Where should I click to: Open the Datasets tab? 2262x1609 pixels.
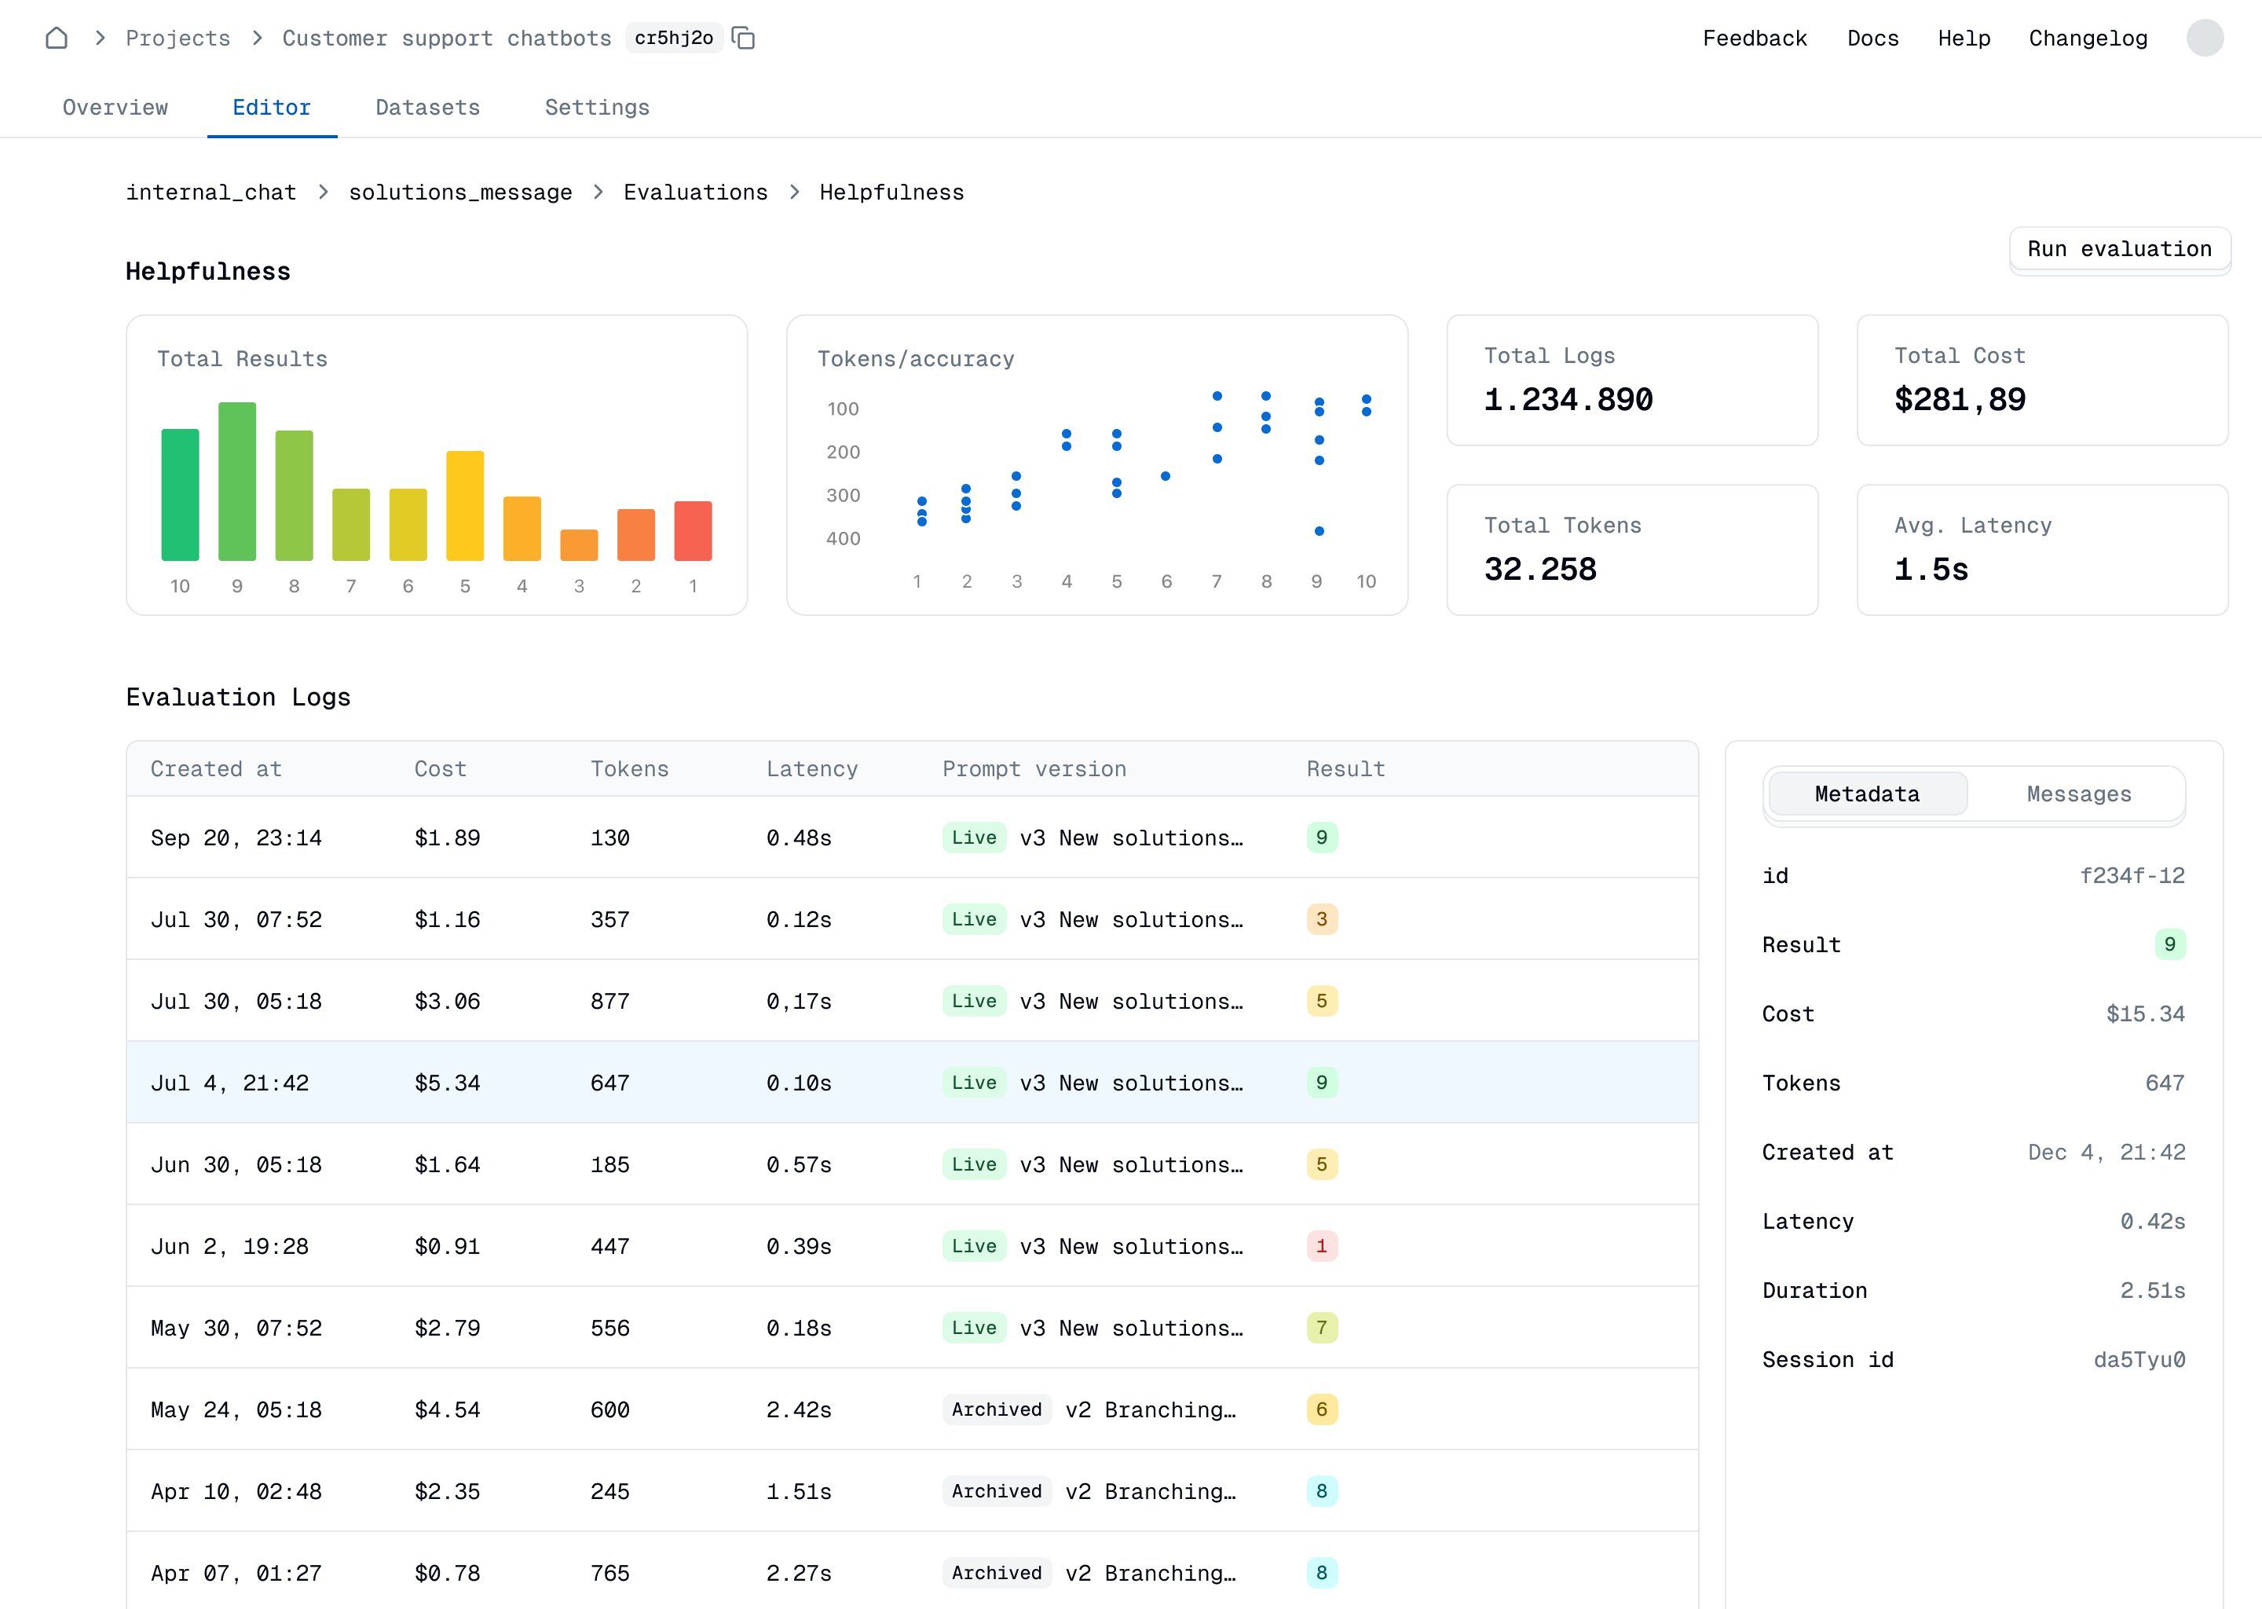[x=426, y=107]
